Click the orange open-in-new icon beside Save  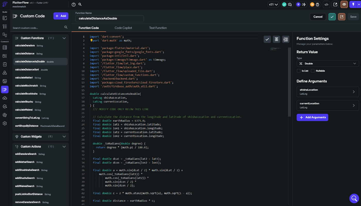click(342, 17)
